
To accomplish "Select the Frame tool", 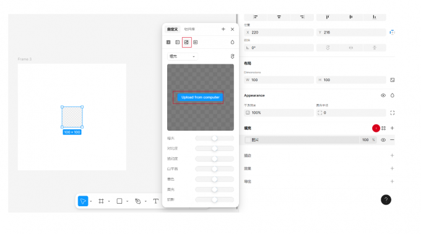I will tap(101, 201).
